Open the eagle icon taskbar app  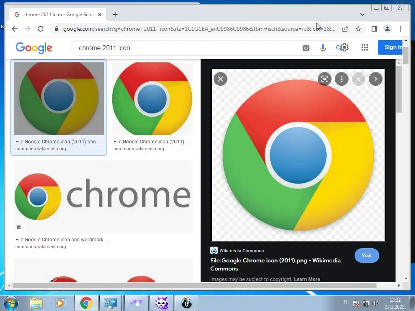coord(186,303)
